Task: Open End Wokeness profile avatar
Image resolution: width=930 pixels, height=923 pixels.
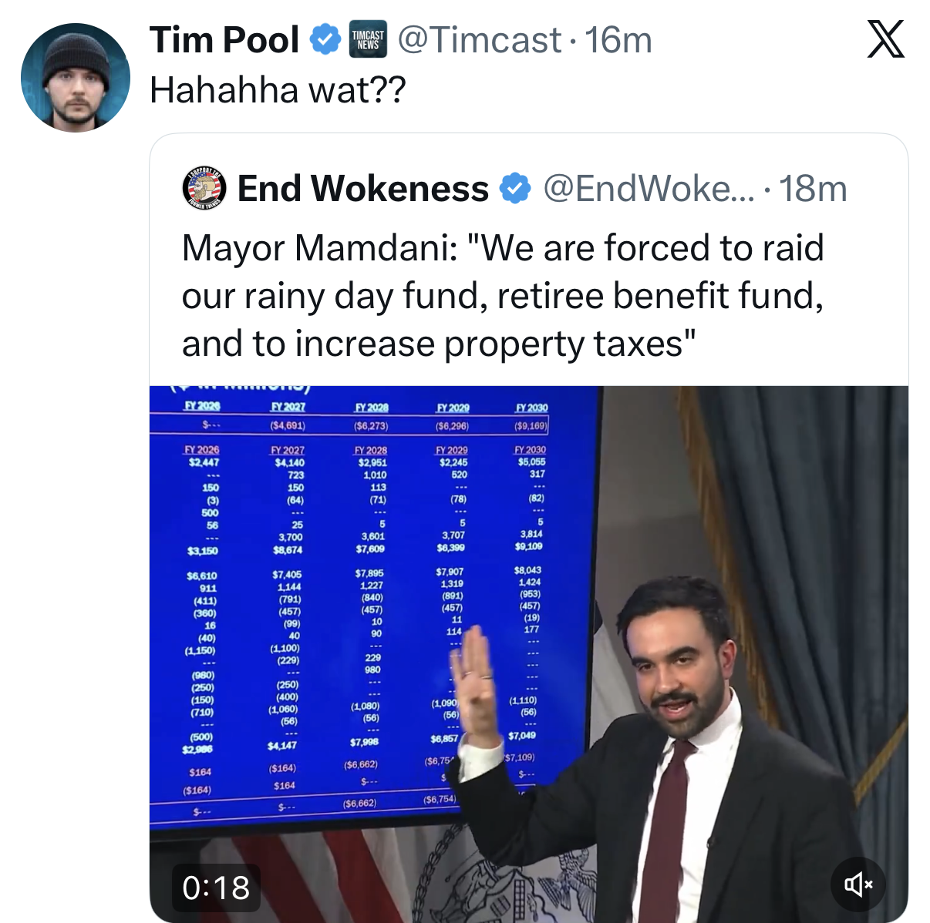Action: [203, 189]
